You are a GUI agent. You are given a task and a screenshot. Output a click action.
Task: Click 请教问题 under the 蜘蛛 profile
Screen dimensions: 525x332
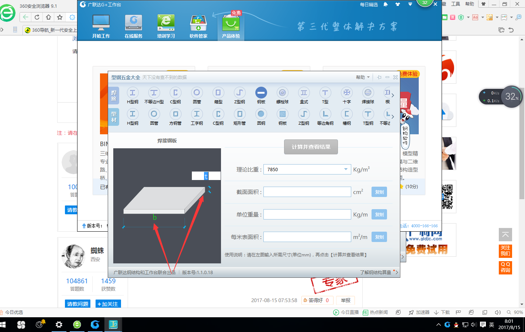[x=77, y=304]
